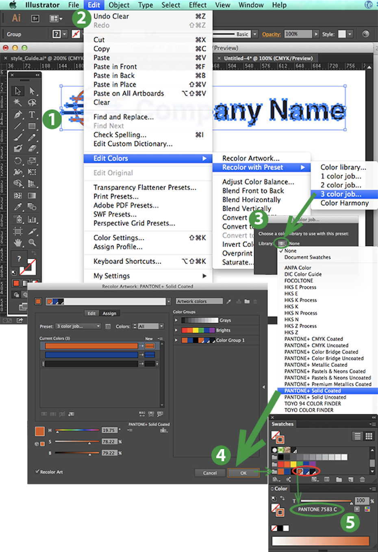Viewport: 378px width, 552px height.
Task: Open the active colors dropdown arrow
Action: click(x=169, y=301)
